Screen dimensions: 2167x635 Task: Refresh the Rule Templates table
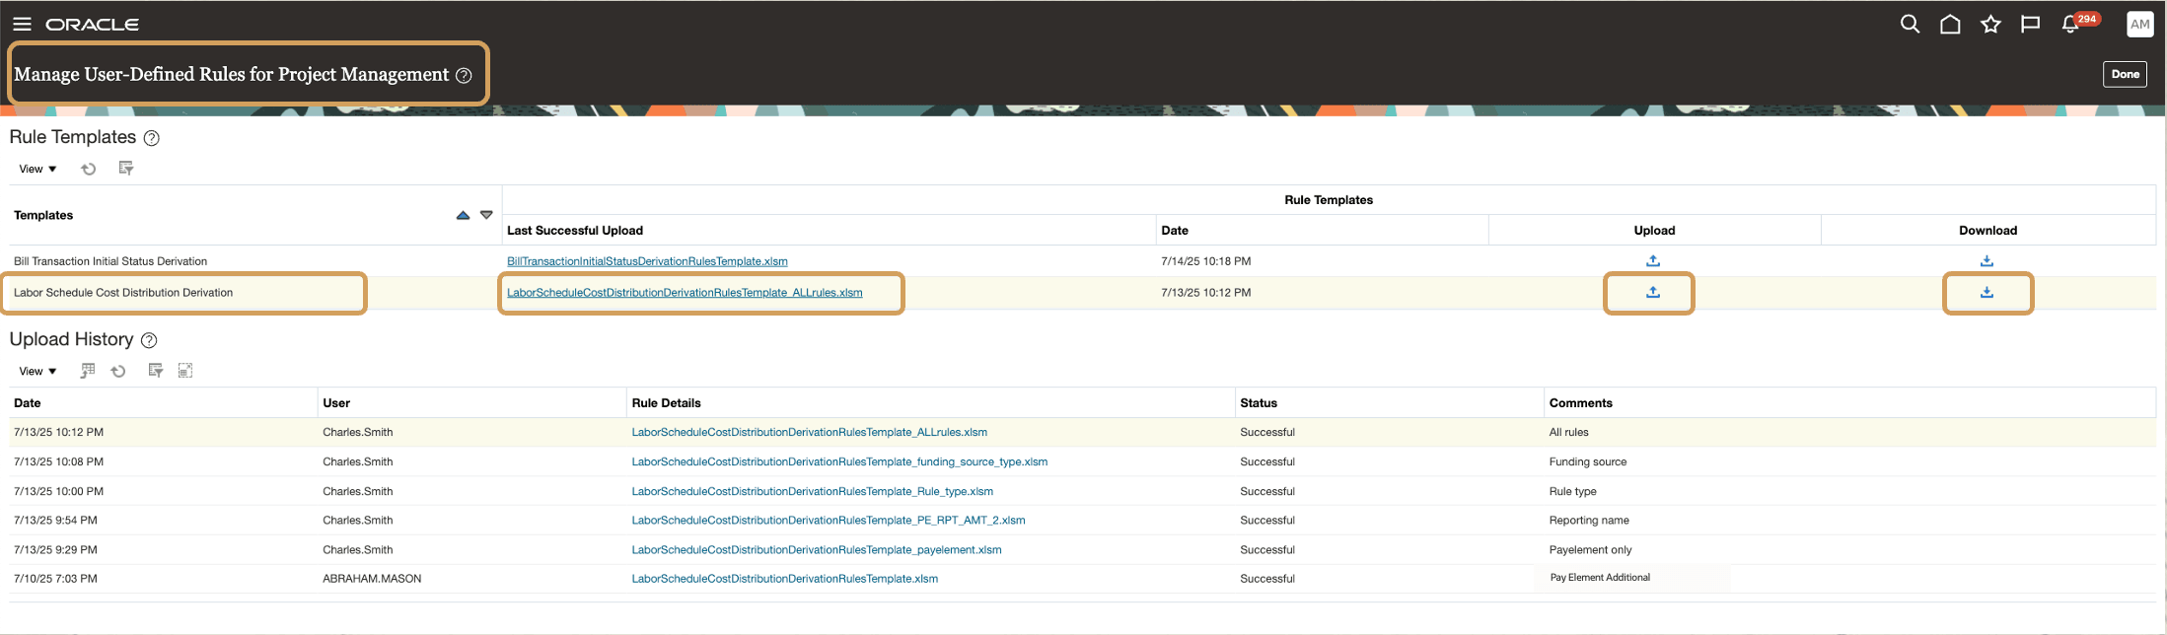pos(89,169)
